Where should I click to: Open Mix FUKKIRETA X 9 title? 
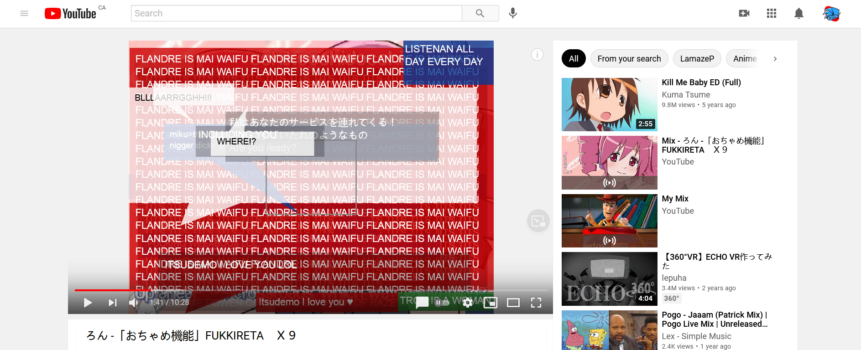point(714,145)
